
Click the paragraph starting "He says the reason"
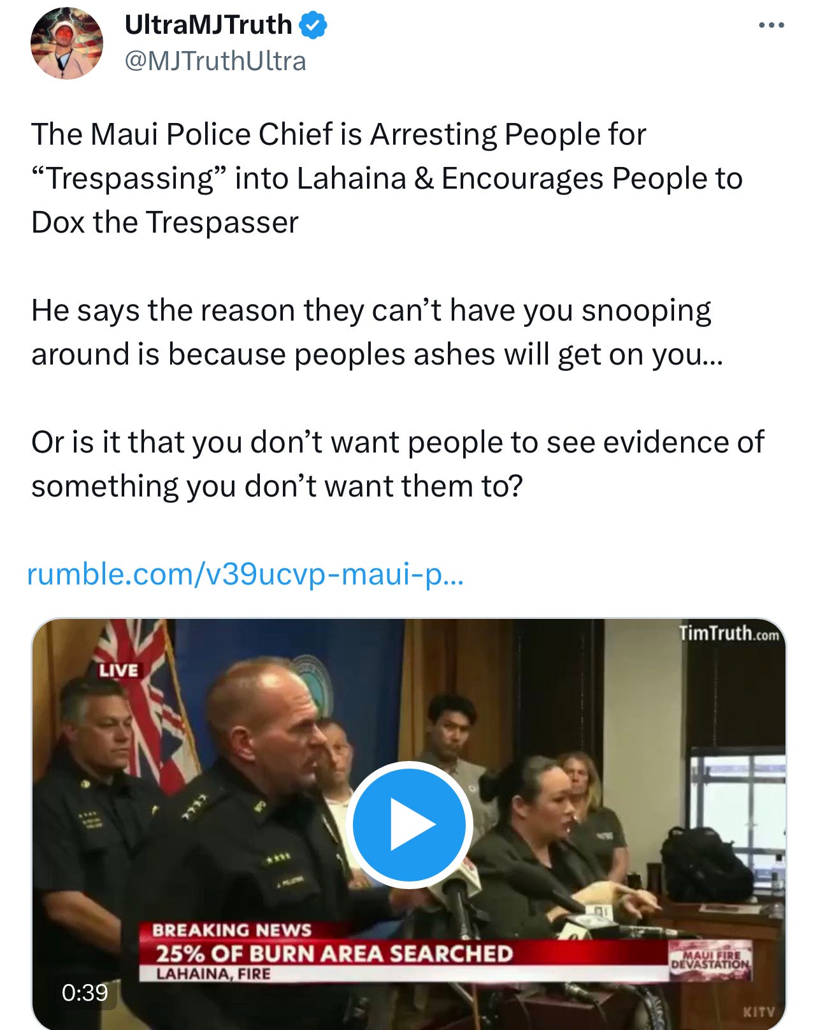[377, 332]
